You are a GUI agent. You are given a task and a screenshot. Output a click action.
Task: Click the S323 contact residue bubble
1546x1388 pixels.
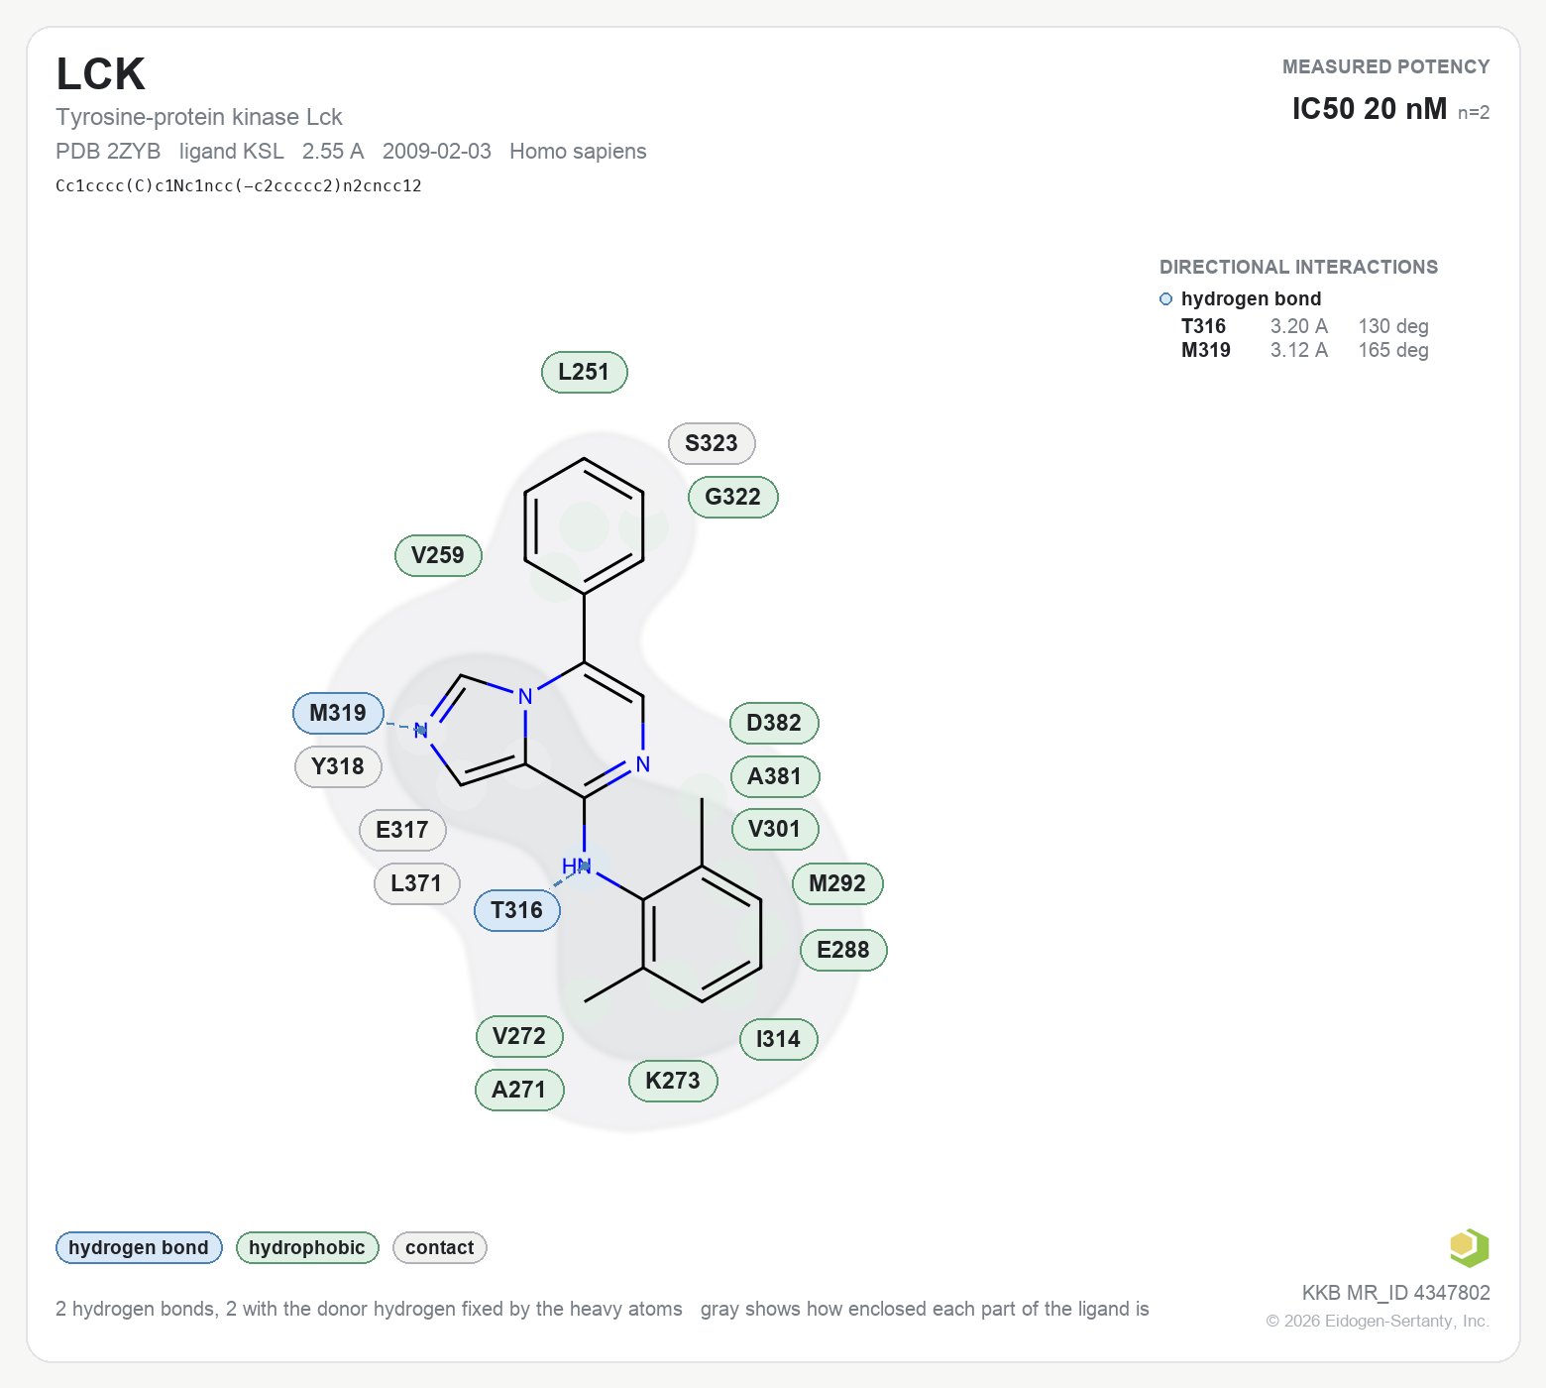click(x=712, y=443)
